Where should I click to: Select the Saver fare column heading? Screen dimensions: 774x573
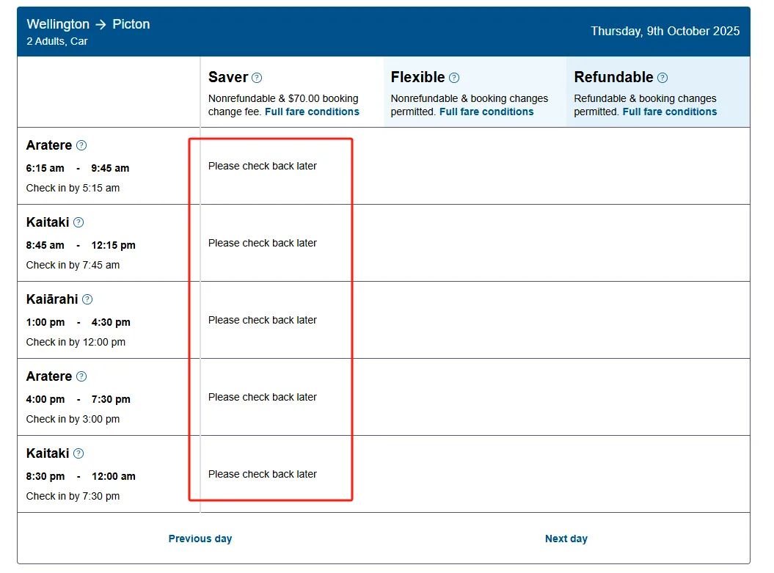228,77
